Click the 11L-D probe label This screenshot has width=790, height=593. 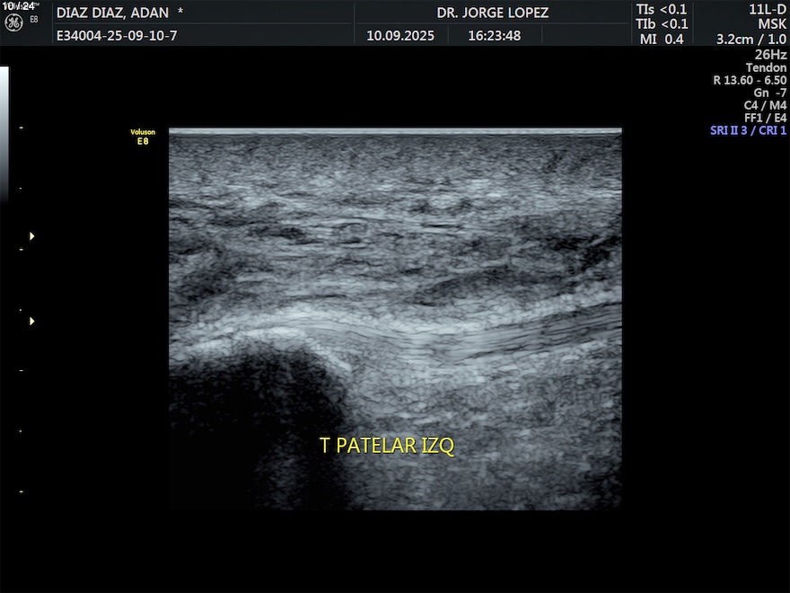(x=767, y=10)
